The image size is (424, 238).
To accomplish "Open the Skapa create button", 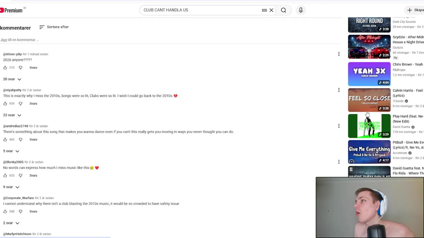I will [415, 10].
